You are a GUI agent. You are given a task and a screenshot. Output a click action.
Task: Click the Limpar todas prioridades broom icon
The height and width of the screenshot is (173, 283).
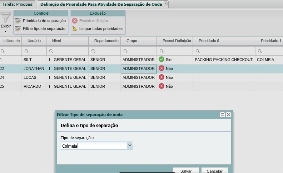click(x=75, y=29)
